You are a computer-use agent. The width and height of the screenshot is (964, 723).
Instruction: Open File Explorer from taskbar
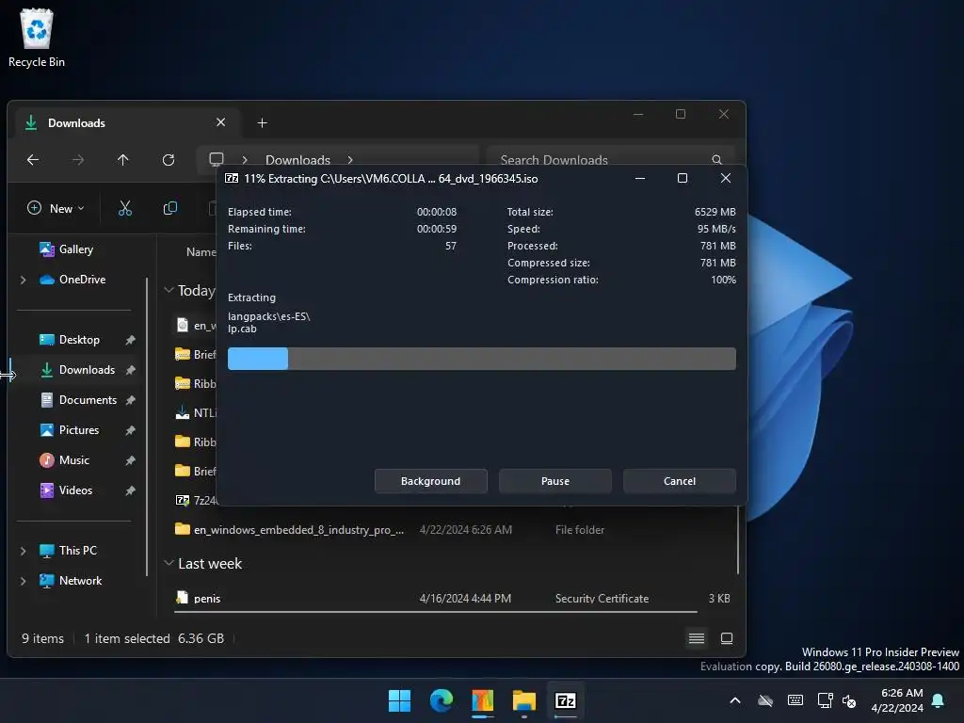click(x=523, y=700)
